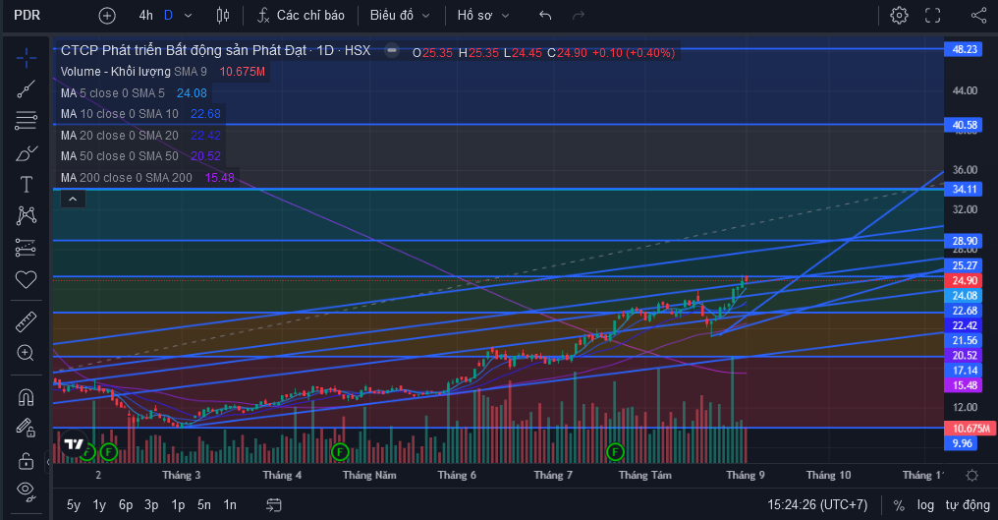Click the 48.23 price level label
The width and height of the screenshot is (998, 520).
[963, 49]
